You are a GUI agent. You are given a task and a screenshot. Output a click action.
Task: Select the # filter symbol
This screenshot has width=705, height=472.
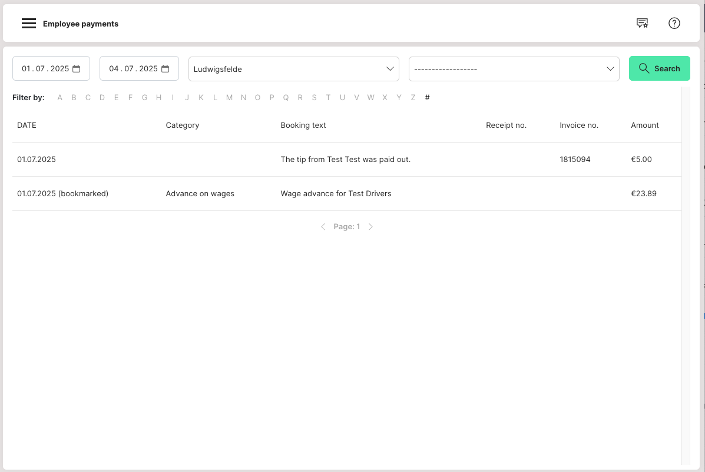pyautogui.click(x=427, y=97)
